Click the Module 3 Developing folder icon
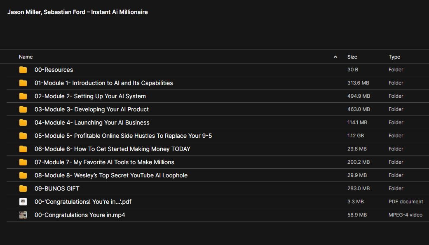Viewport: 429px width, 245px height. pyautogui.click(x=23, y=109)
